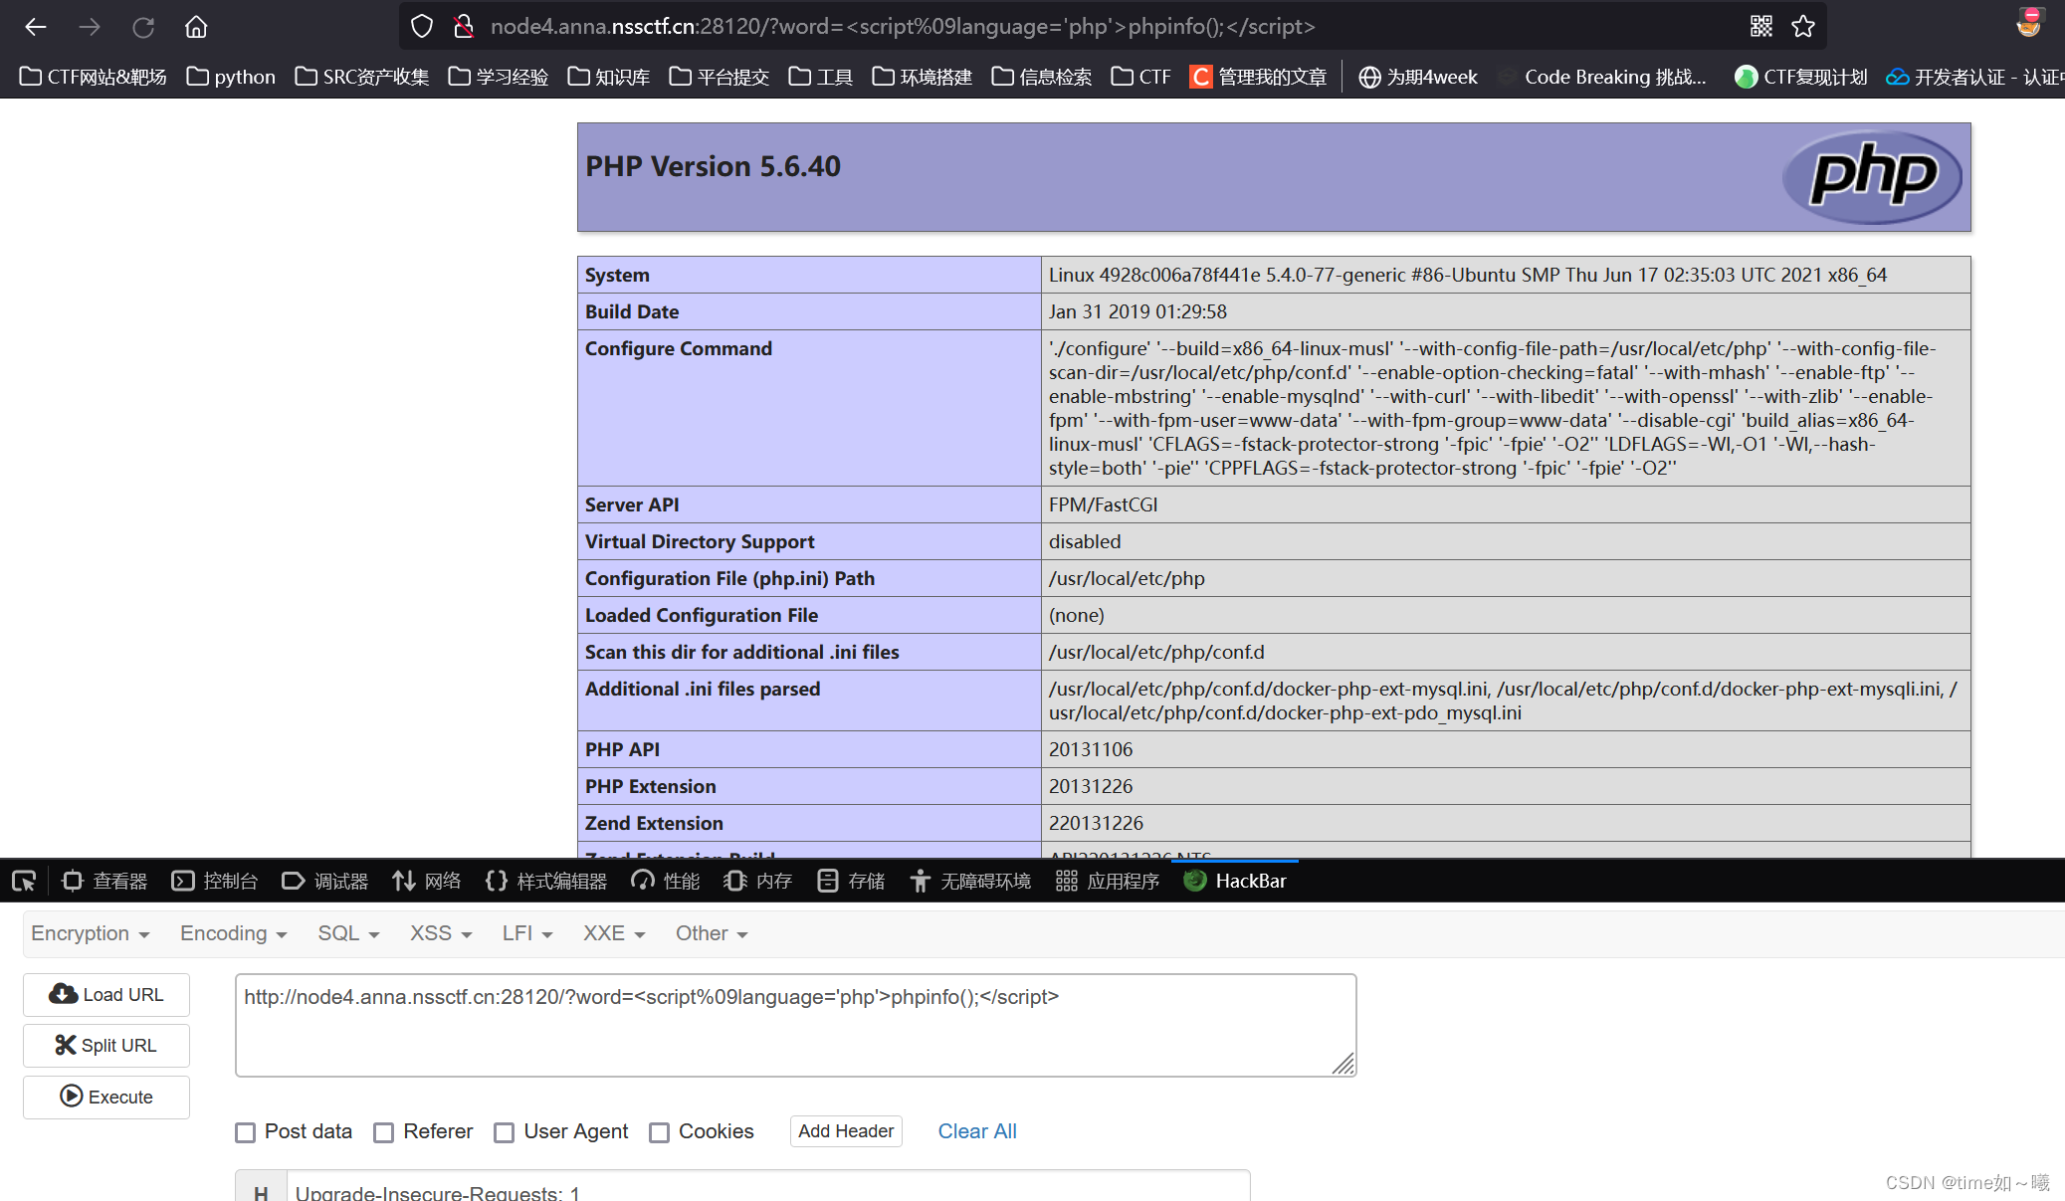Viewport: 2065px width, 1201px height.
Task: Open the QR code icon in address bar
Action: click(1760, 27)
